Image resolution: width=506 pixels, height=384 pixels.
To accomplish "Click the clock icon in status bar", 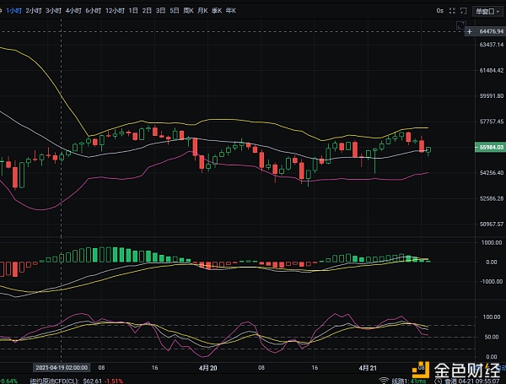I will [438, 381].
